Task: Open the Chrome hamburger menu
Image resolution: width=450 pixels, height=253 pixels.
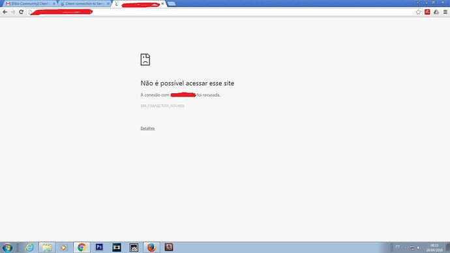Action: click(445, 12)
